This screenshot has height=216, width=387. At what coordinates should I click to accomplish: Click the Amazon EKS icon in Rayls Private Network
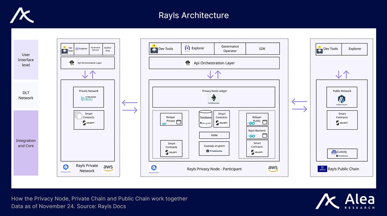pos(66,168)
